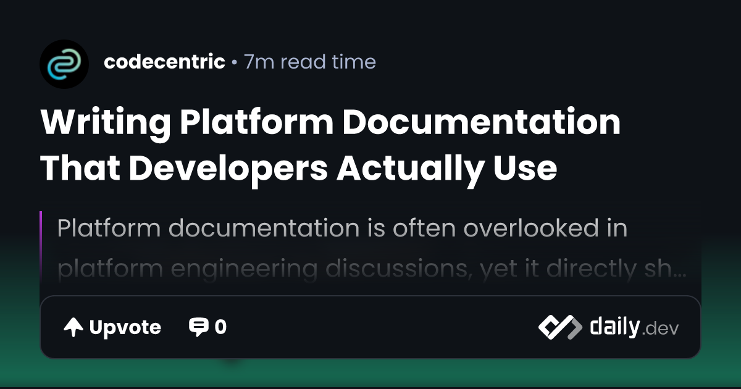741x389 pixels.
Task: Open the daily.dev wordmark link
Action: 634,327
